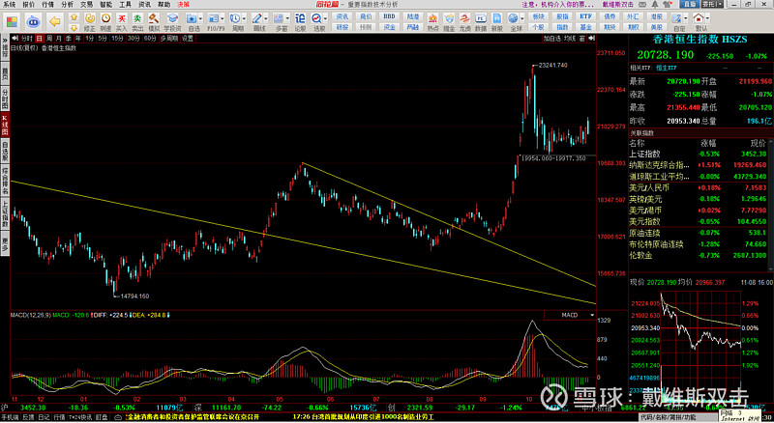The width and height of the screenshot is (774, 423).
Task: Switch chart to 季 quarterly period
Action: (x=68, y=39)
